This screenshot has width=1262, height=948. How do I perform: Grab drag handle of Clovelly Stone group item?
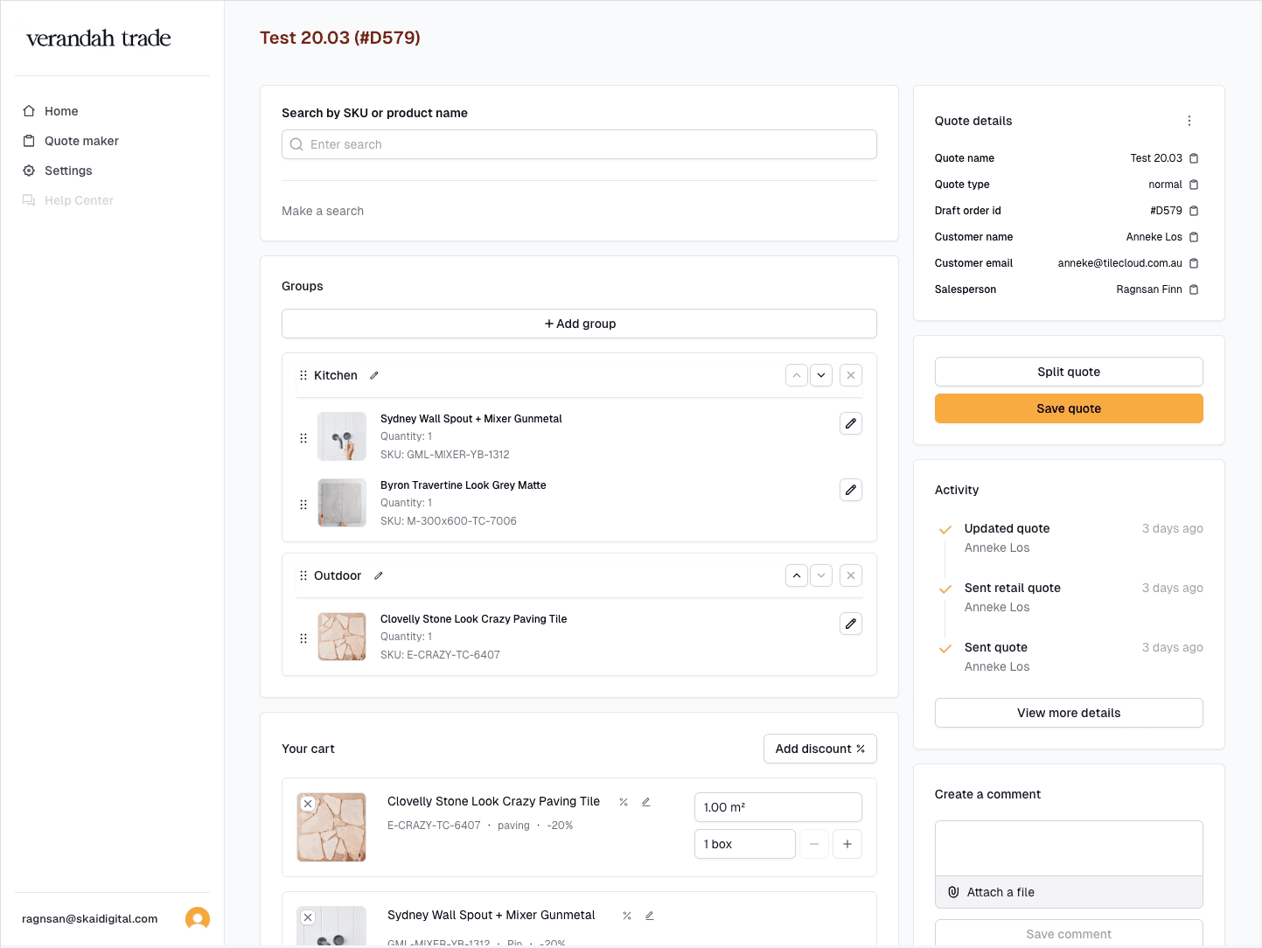(x=303, y=638)
